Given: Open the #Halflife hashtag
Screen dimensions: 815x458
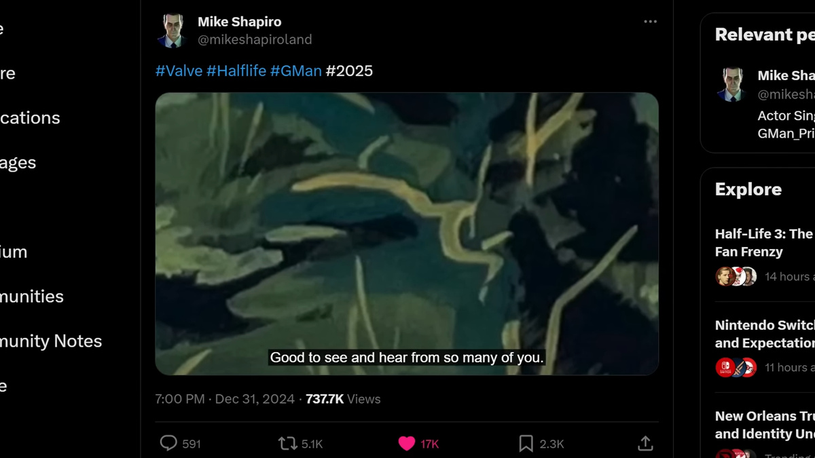Looking at the screenshot, I should point(236,71).
